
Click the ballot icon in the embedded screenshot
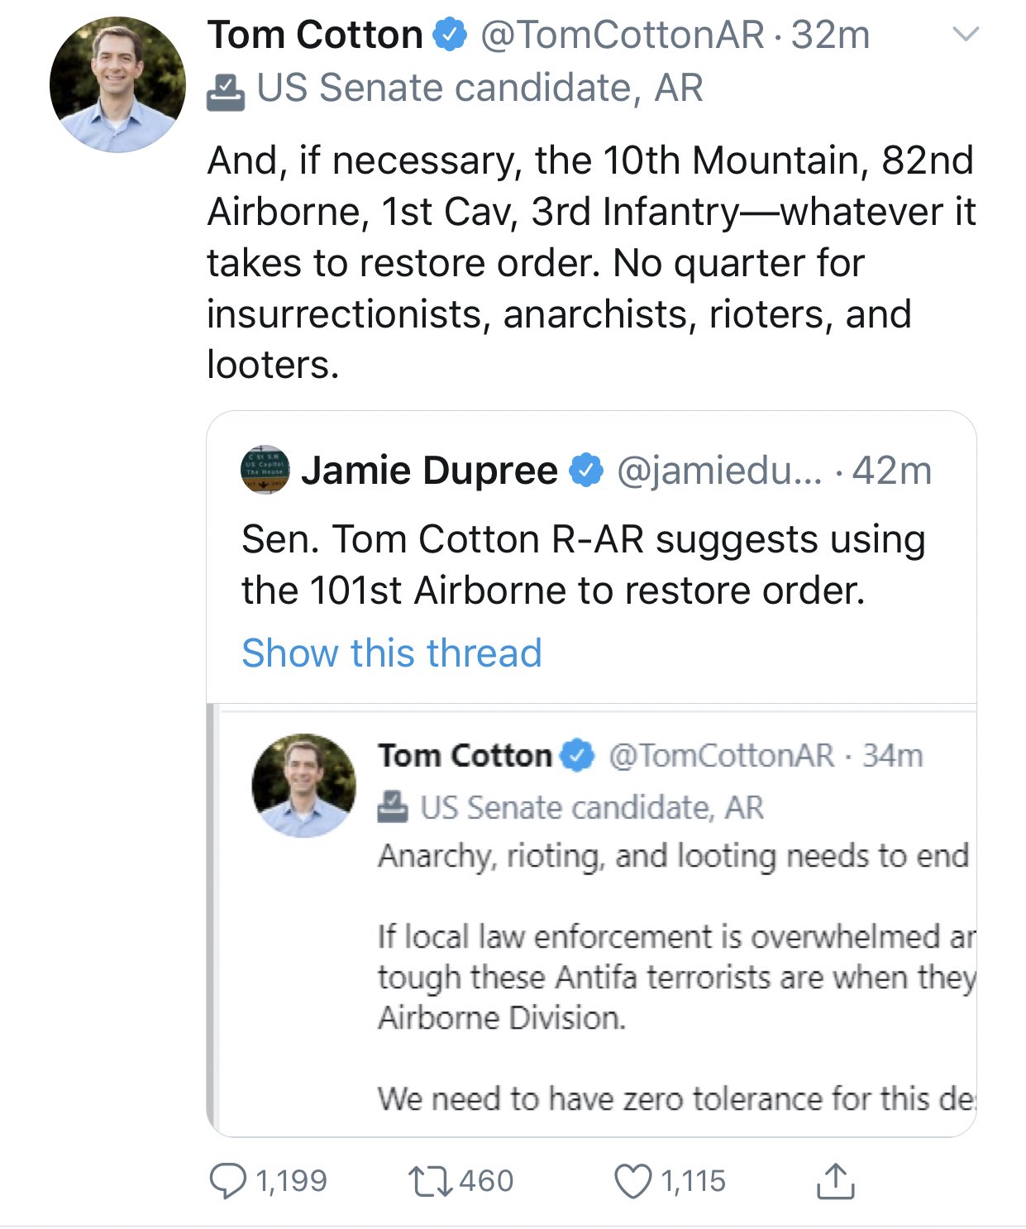coord(393,806)
